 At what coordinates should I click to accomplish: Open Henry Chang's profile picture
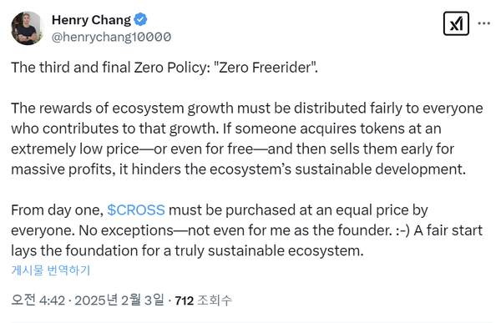tap(28, 28)
